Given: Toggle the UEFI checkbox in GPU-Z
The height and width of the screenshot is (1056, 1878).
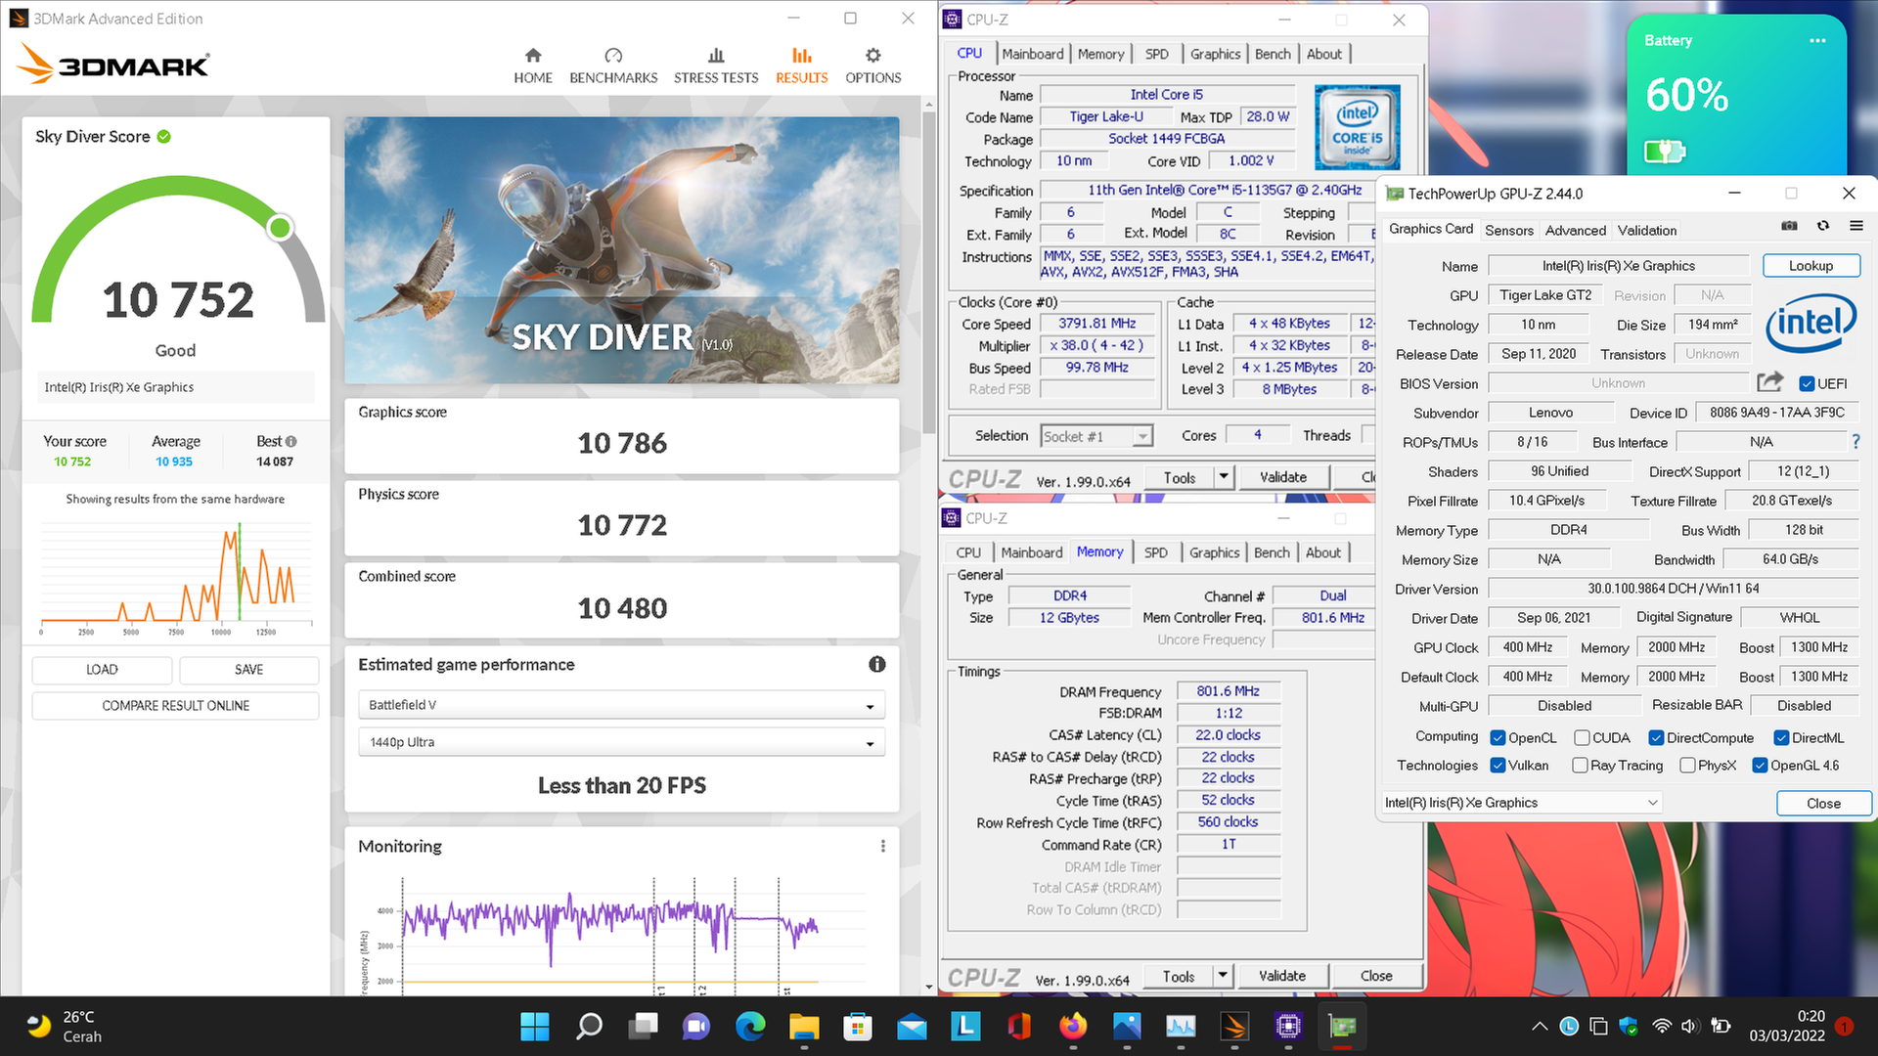Looking at the screenshot, I should (x=1807, y=383).
